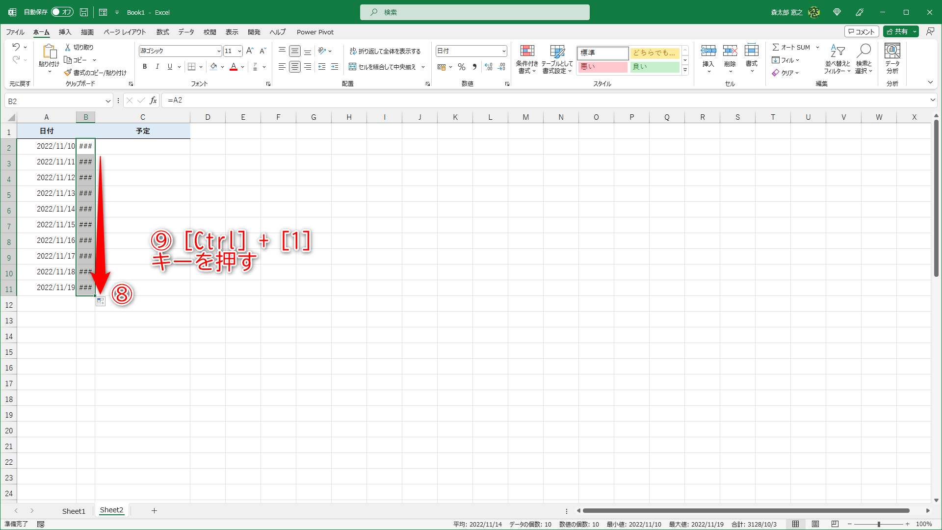The width and height of the screenshot is (942, 530).
Task: Switch to Sheet1 tab
Action: [74, 511]
